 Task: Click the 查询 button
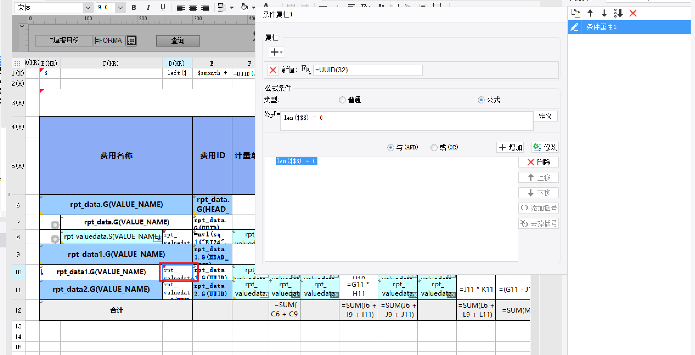(178, 41)
